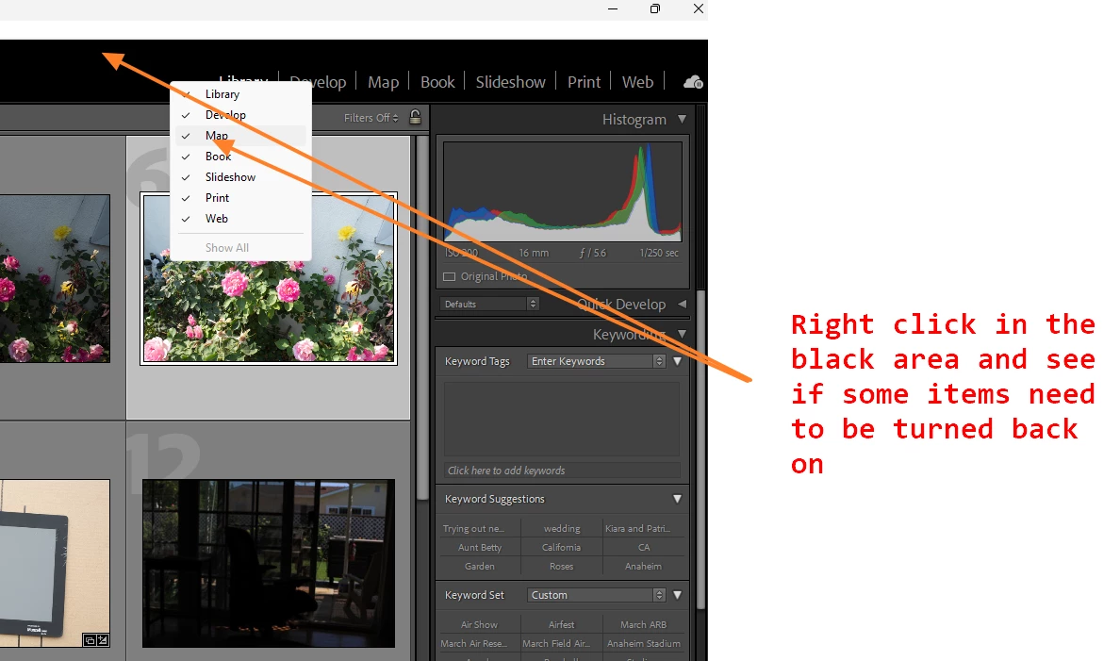Toggle Slideshow in the module context menu
Screen dimensions: 1120x661
point(240,177)
